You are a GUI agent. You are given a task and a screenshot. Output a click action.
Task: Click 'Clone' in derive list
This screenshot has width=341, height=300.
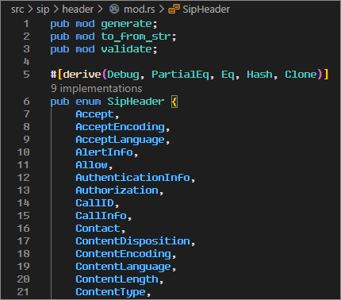[301, 75]
